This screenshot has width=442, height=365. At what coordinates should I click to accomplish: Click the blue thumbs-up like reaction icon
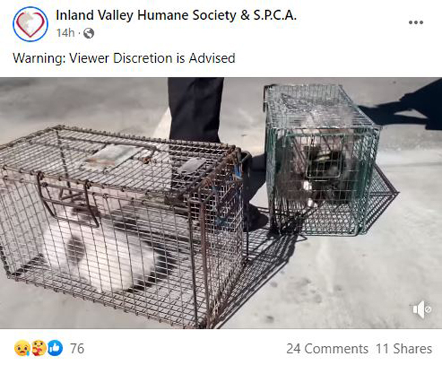(x=55, y=348)
